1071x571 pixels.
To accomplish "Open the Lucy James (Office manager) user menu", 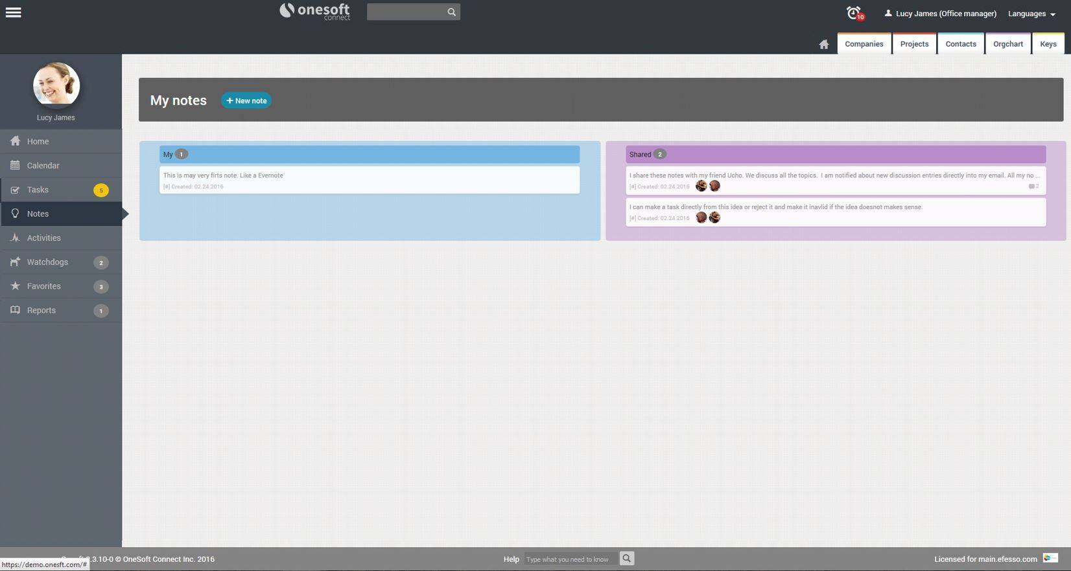I will (941, 14).
